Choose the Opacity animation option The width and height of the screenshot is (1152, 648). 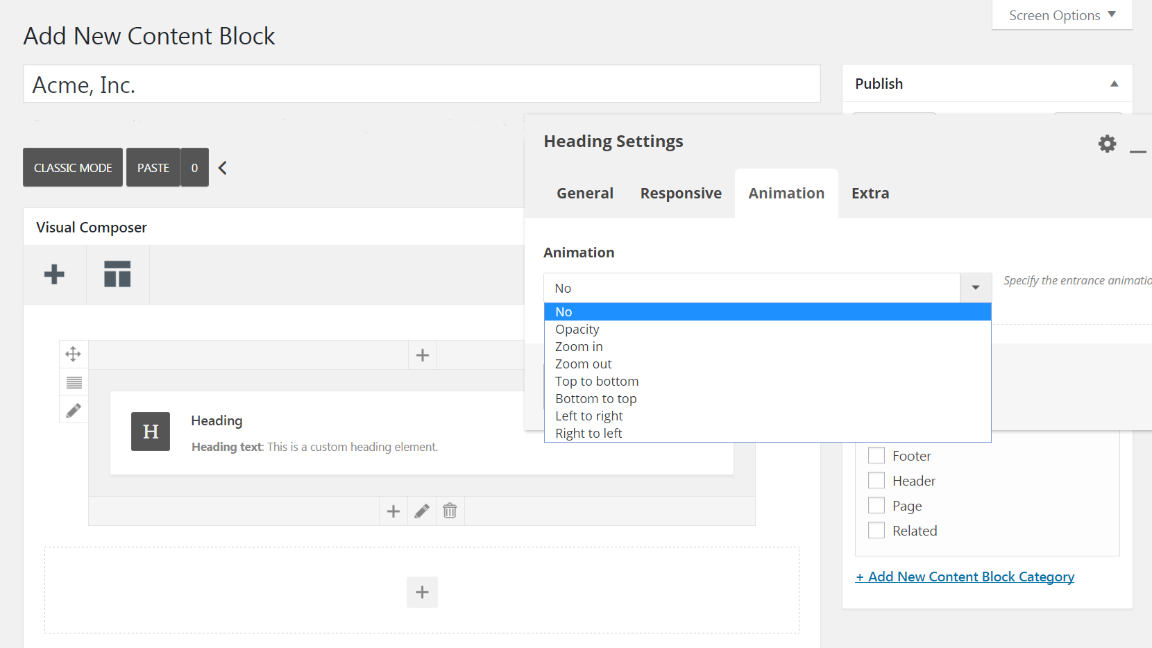(767, 330)
